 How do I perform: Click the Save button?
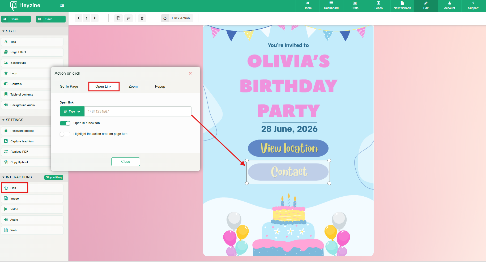click(51, 19)
